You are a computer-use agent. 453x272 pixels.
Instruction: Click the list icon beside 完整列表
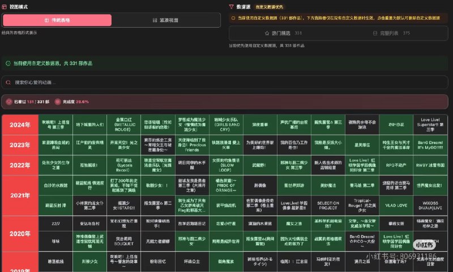click(x=375, y=33)
